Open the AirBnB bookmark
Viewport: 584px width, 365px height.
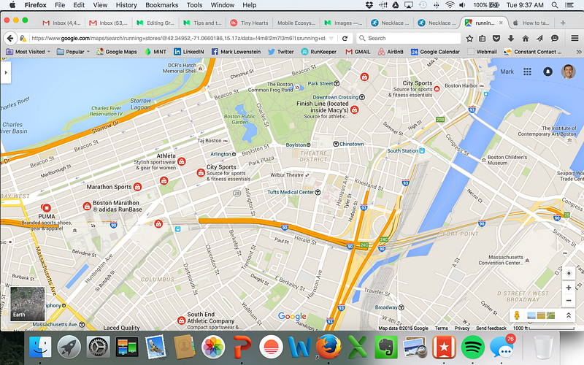tap(391, 52)
